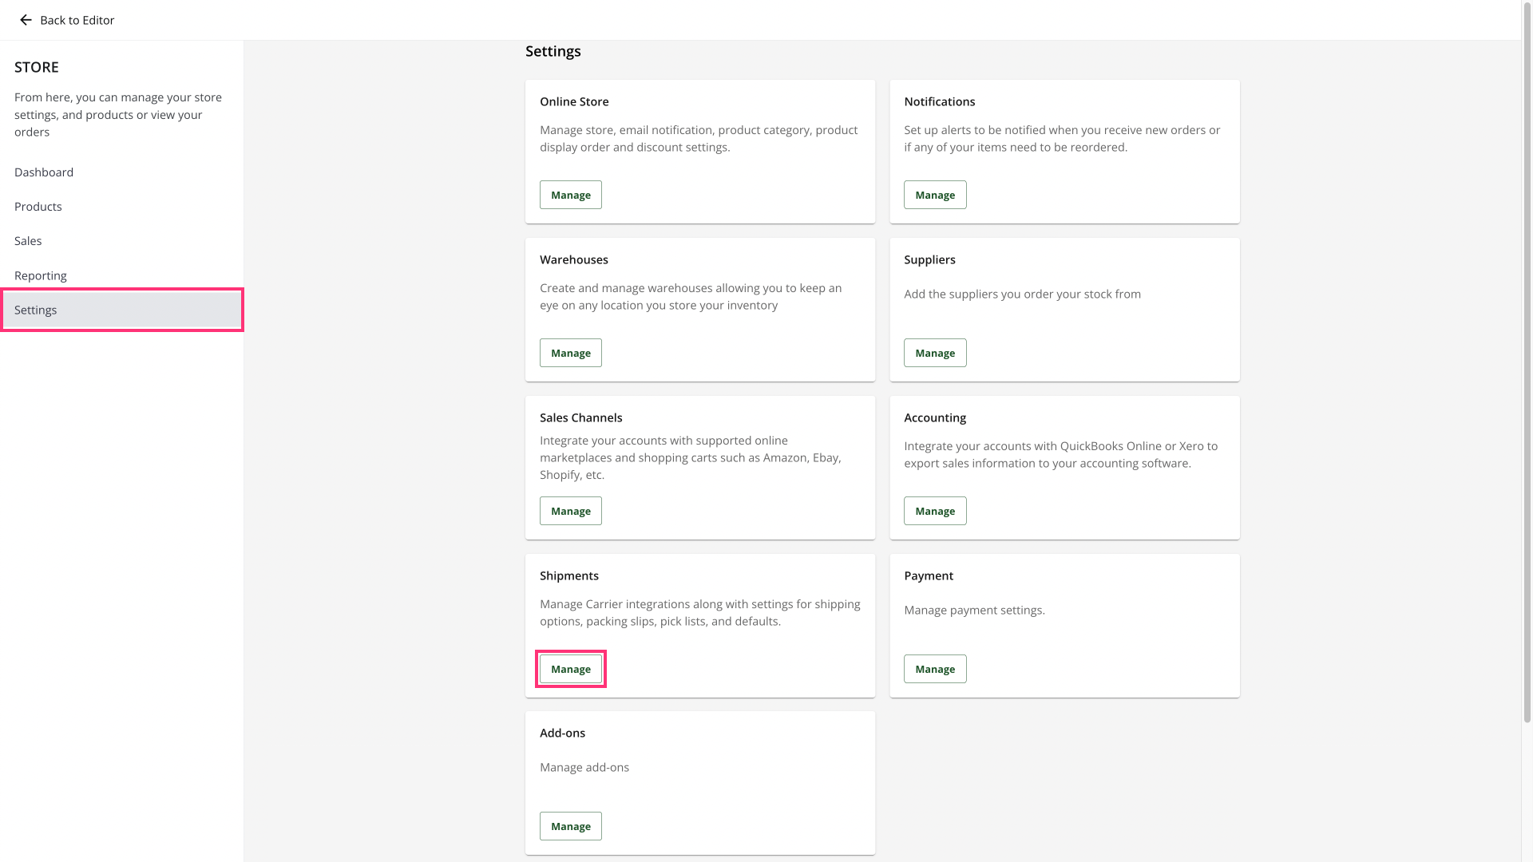Click Manage under Notifications

pyautogui.click(x=934, y=195)
